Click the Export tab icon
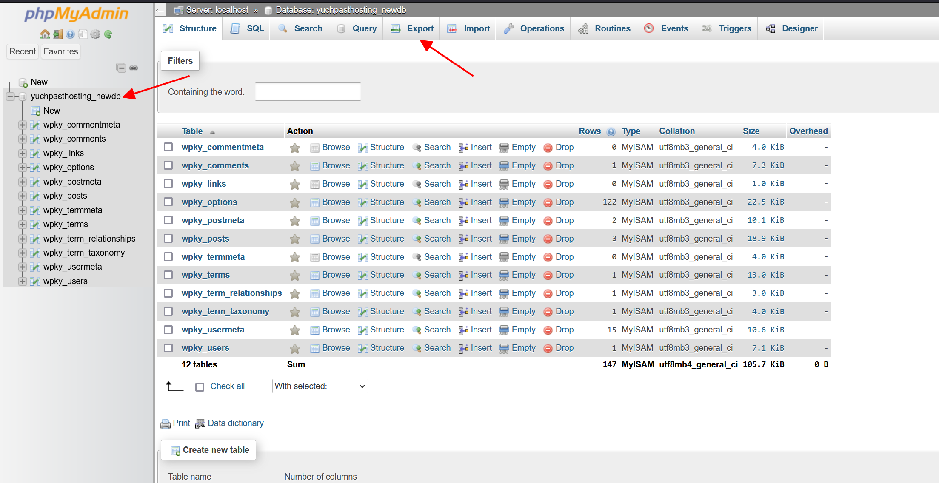The width and height of the screenshot is (939, 483). tap(395, 28)
